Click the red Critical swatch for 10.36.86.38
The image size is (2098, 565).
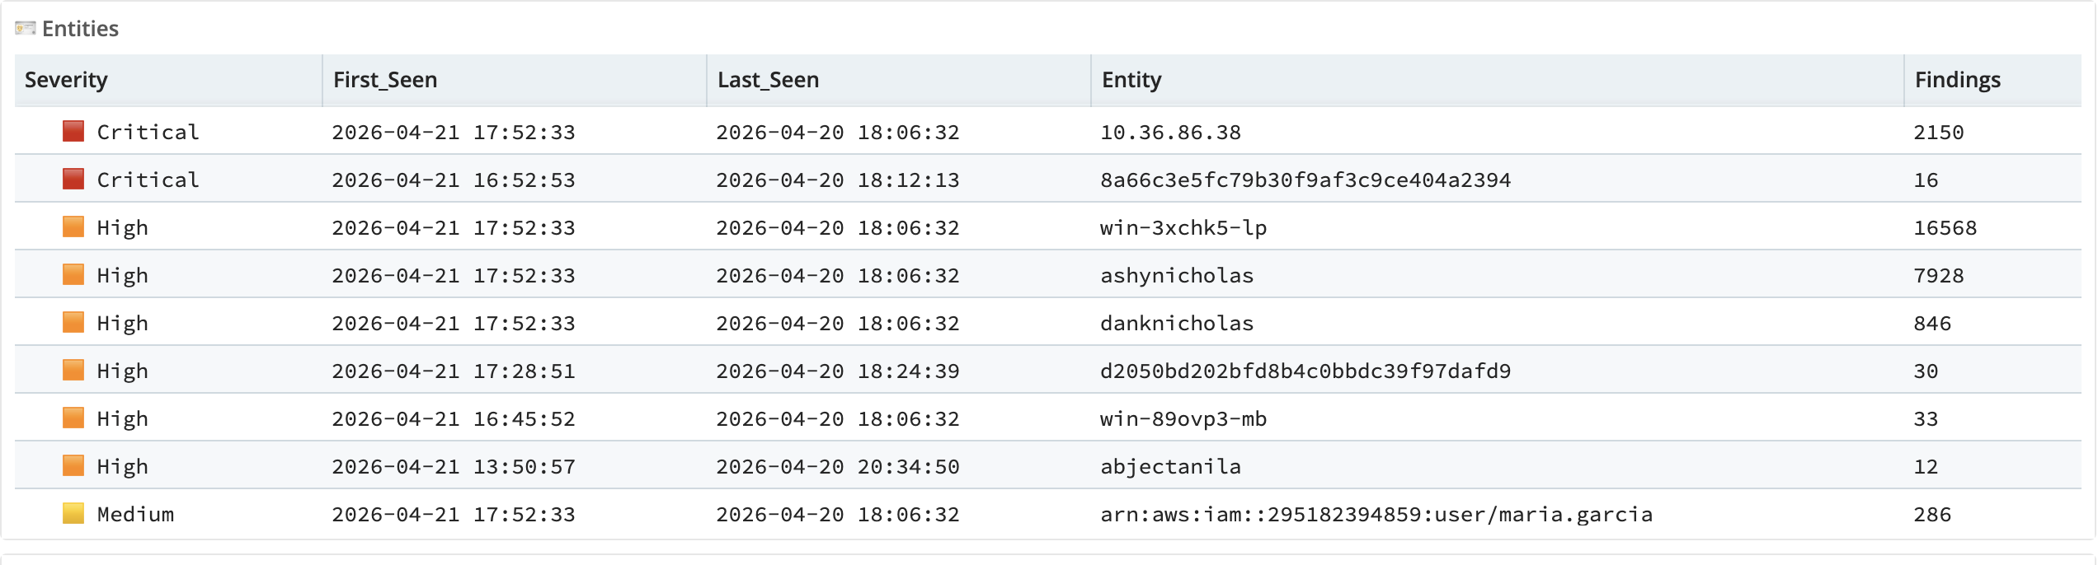[73, 131]
